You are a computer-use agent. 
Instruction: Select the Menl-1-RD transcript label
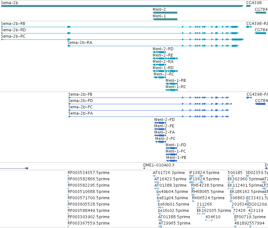[163, 68]
